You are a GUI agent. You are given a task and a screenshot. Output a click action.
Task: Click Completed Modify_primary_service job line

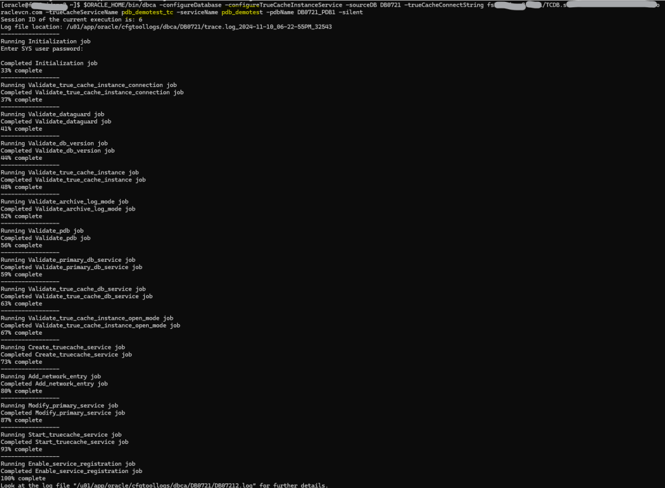pos(63,413)
